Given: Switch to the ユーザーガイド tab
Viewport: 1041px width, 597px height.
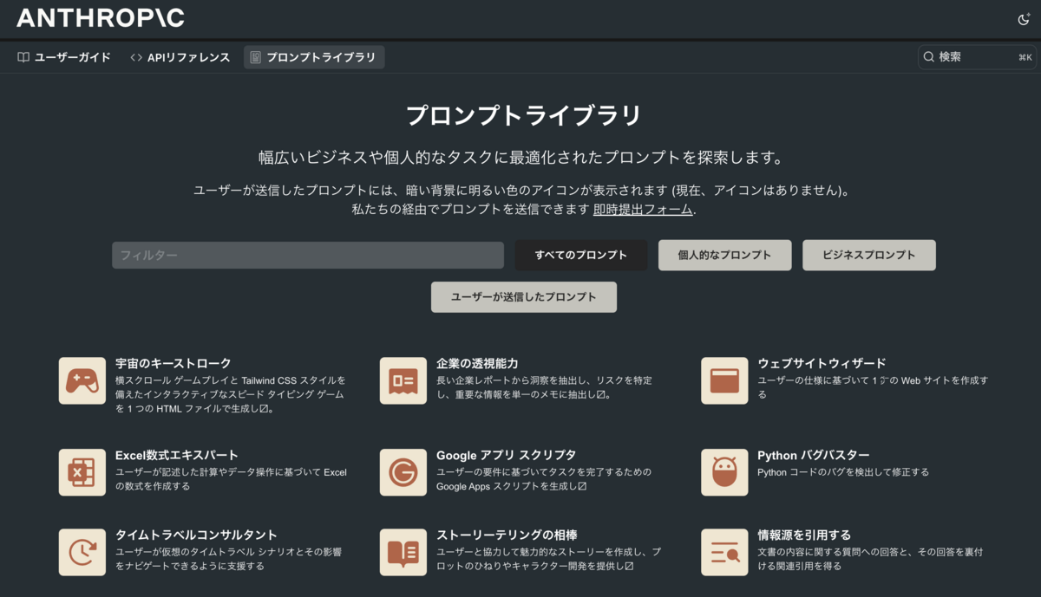Looking at the screenshot, I should (x=65, y=57).
